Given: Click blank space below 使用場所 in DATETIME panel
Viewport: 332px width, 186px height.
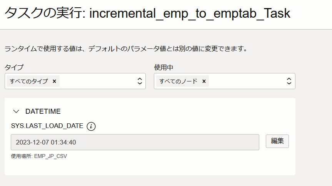Looking at the screenshot, I should point(150,167).
